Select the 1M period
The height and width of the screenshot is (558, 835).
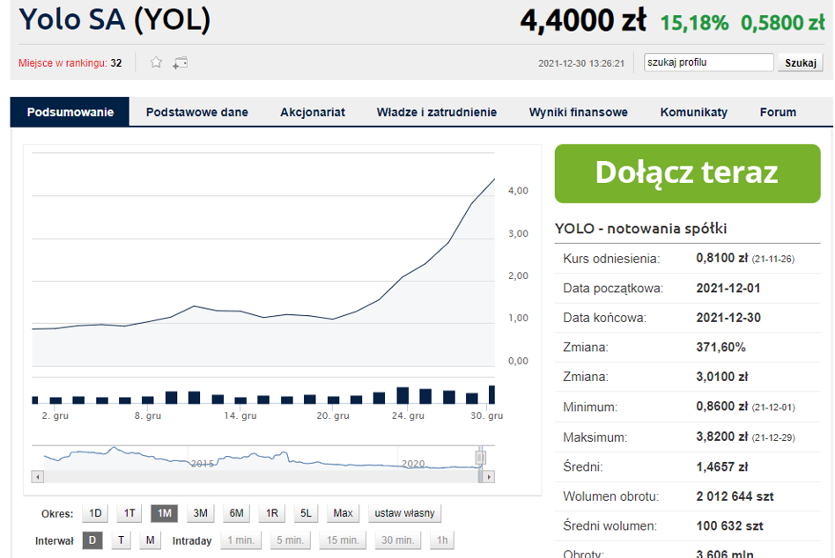(x=165, y=513)
